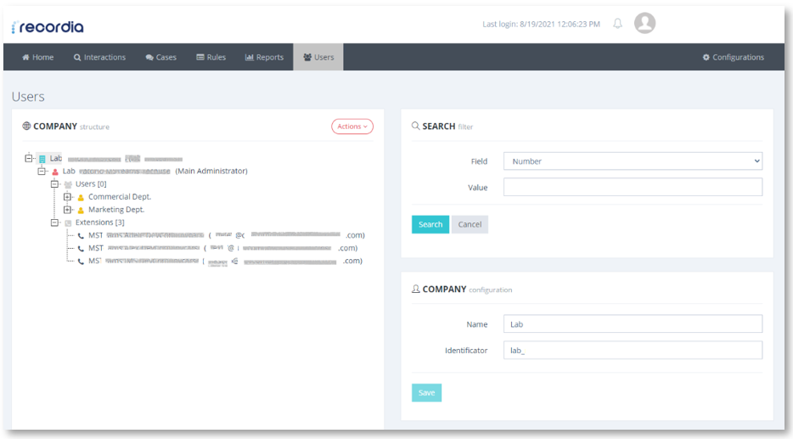
Task: Click the Recordia logo
Action: (x=48, y=27)
